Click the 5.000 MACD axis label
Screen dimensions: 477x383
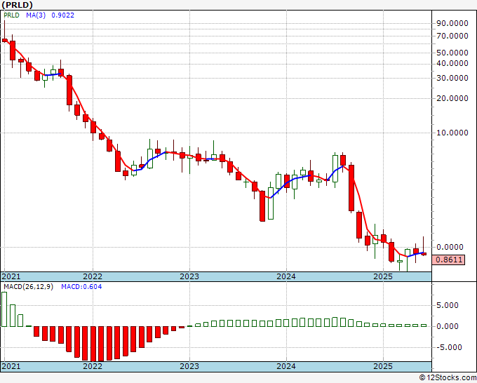click(448, 305)
